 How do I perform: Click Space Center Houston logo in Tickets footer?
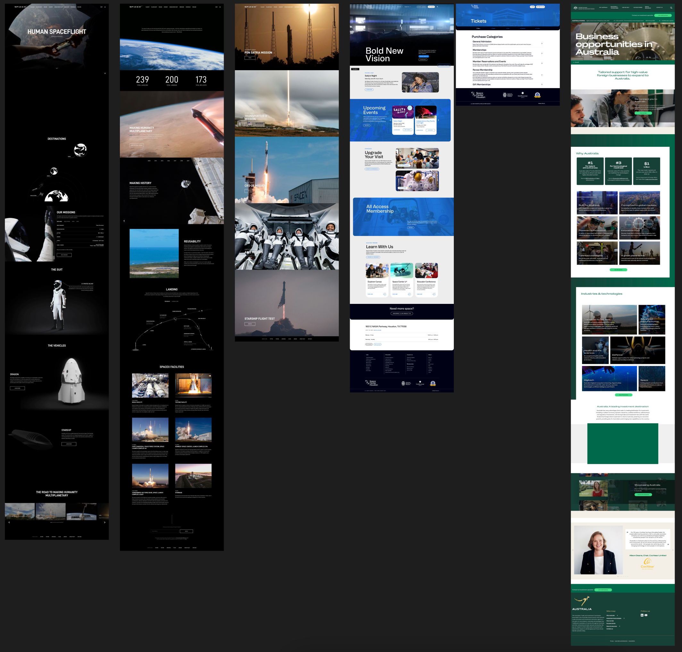(478, 95)
